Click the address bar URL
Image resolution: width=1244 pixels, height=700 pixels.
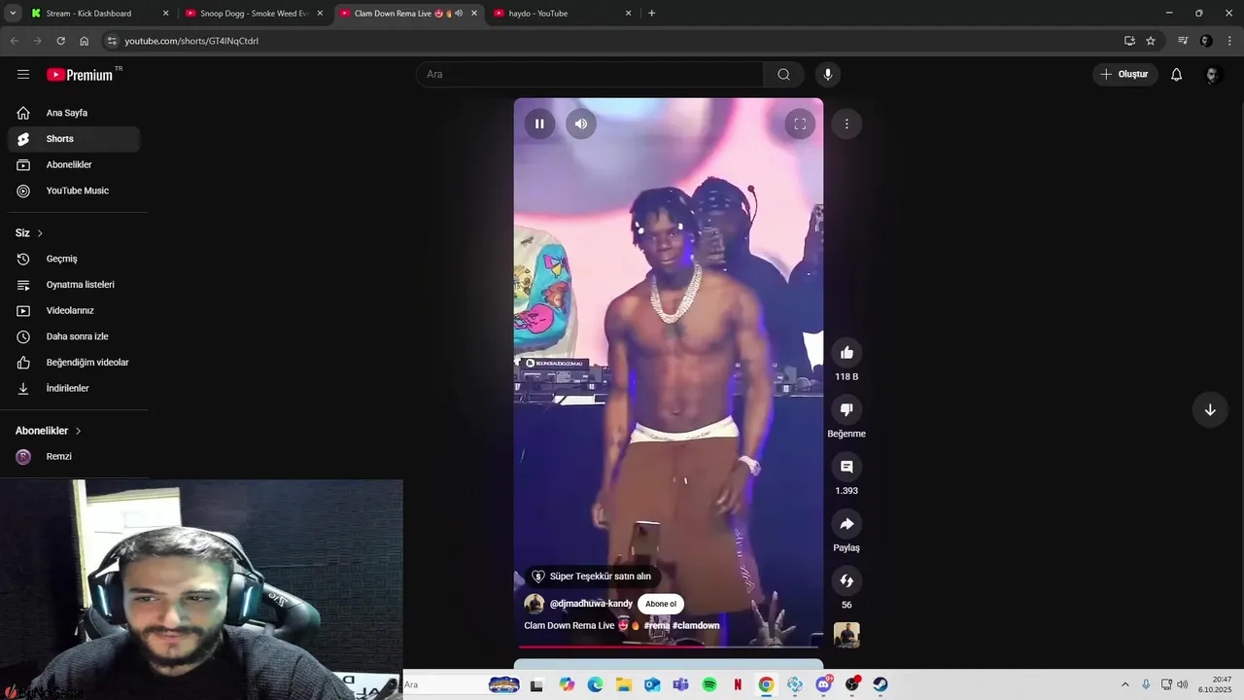click(191, 41)
